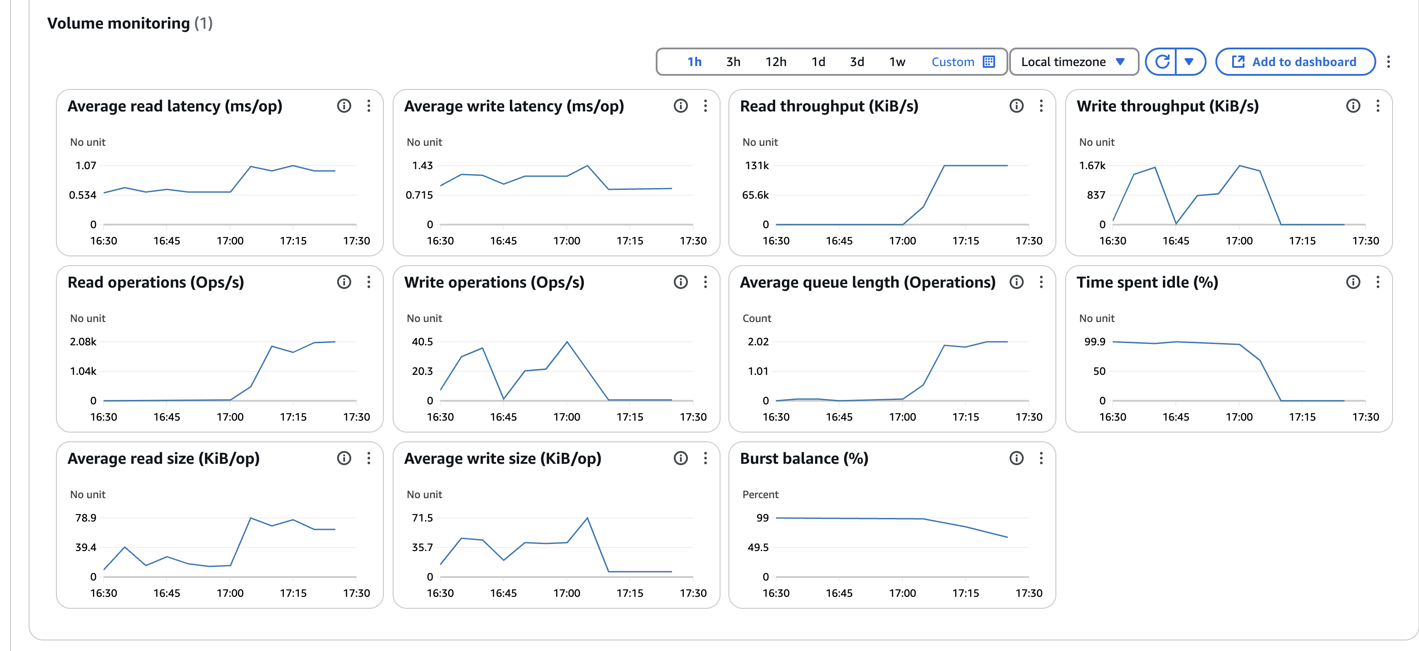Image resolution: width=1419 pixels, height=651 pixels.
Task: Select the 12h time range
Action: [x=776, y=62]
